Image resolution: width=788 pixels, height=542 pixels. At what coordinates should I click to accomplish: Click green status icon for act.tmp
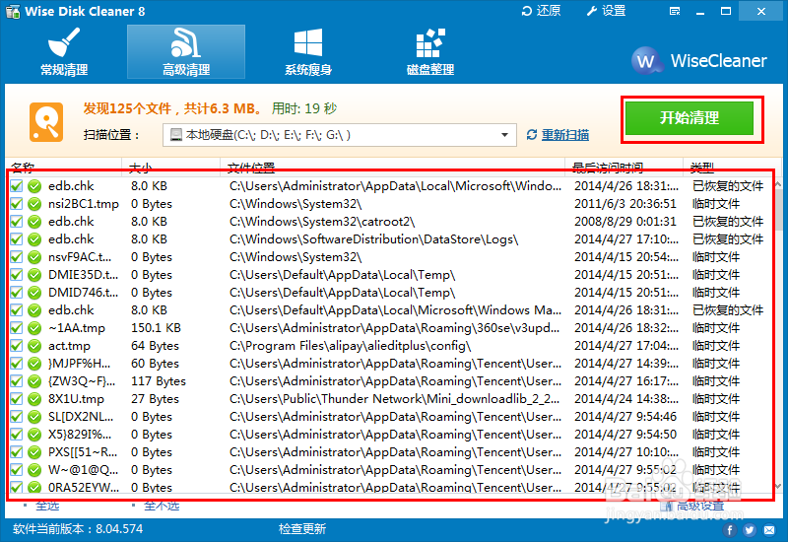(34, 346)
